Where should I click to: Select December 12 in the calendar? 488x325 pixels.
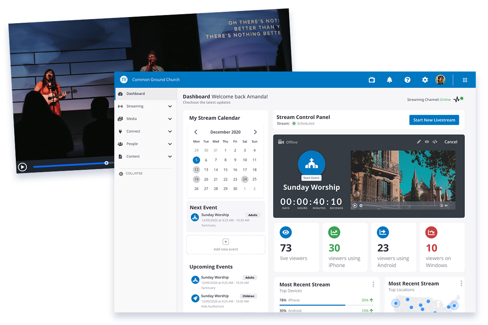pos(196,170)
